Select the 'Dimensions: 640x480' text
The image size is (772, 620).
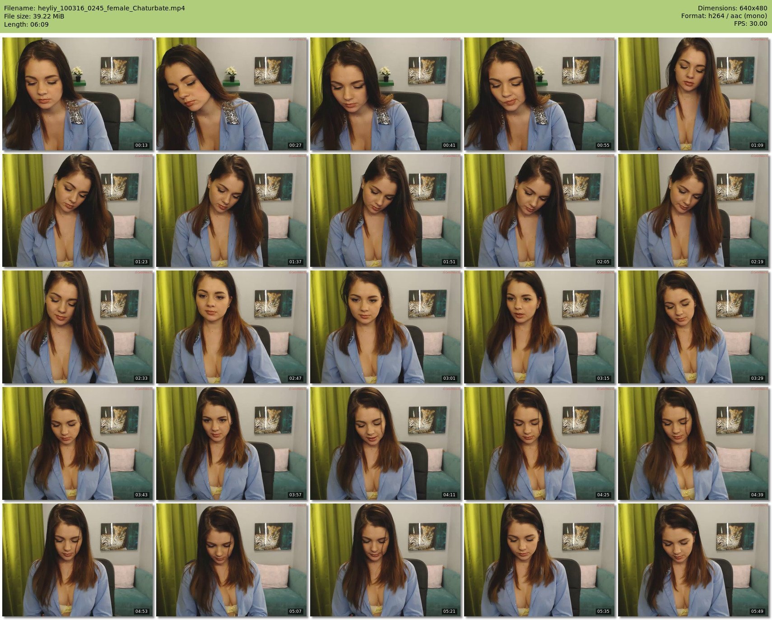[x=732, y=8]
